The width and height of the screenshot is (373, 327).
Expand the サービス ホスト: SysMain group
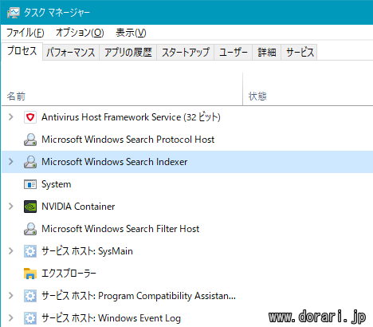pyautogui.click(x=11, y=251)
